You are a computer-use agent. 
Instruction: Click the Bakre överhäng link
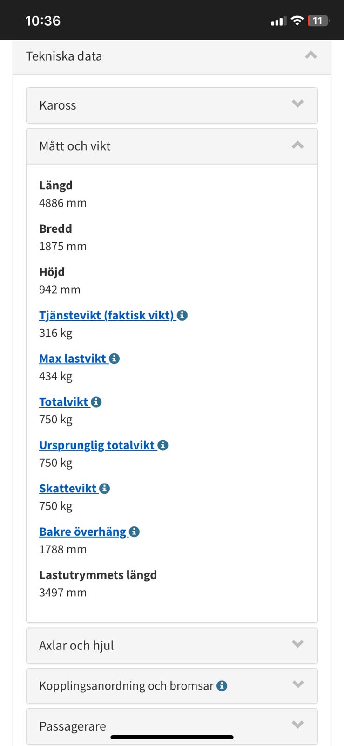[x=82, y=532]
